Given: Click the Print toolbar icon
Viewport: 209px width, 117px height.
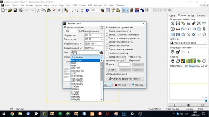Looking at the screenshot, I should pyautogui.click(x=21, y=10).
